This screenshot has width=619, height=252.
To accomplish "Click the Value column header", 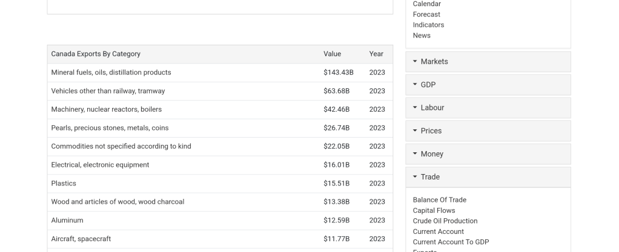I will click(x=332, y=54).
